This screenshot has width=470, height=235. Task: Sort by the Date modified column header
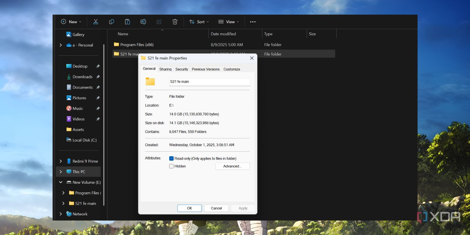[235, 34]
